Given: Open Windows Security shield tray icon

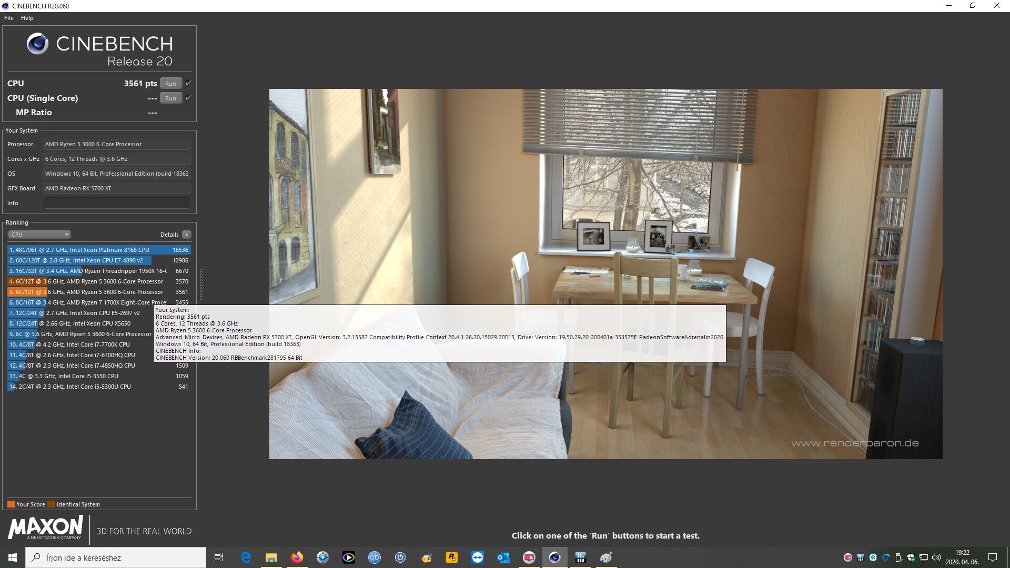Looking at the screenshot, I should point(911,557).
